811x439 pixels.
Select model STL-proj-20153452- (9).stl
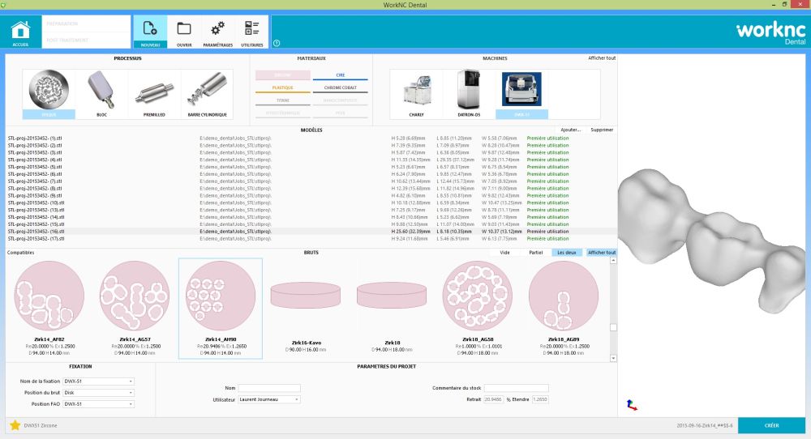coord(311,196)
